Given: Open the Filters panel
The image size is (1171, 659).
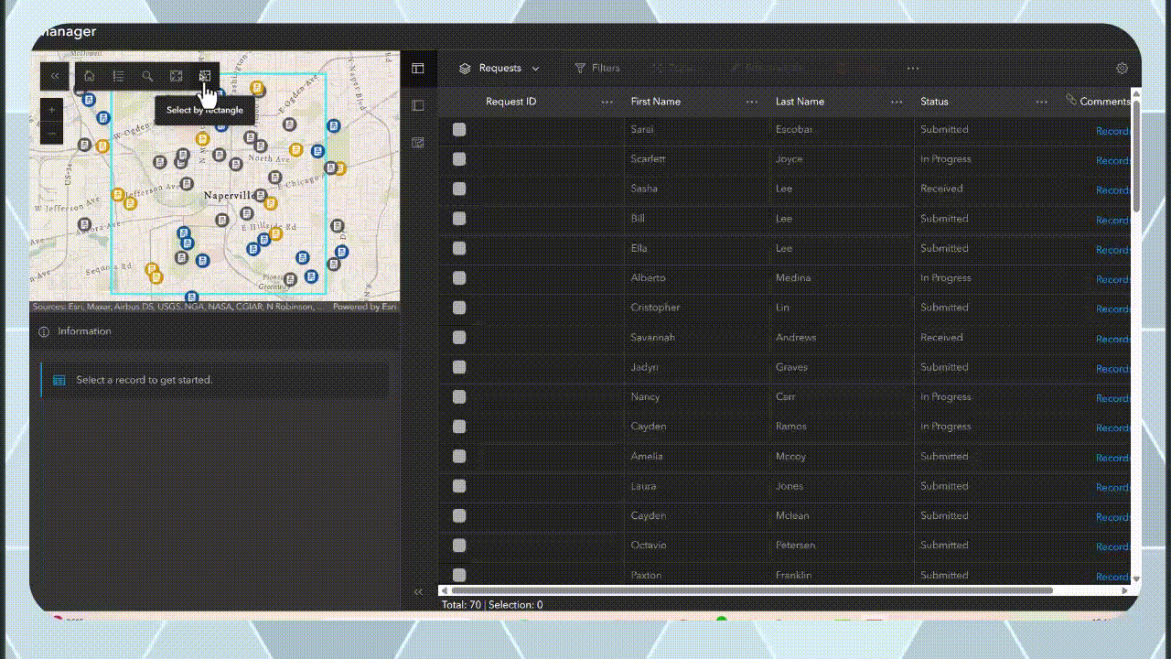Looking at the screenshot, I should pyautogui.click(x=597, y=68).
